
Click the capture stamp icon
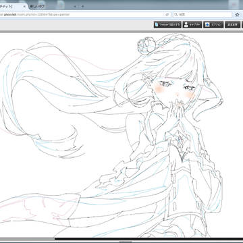point(186,24)
